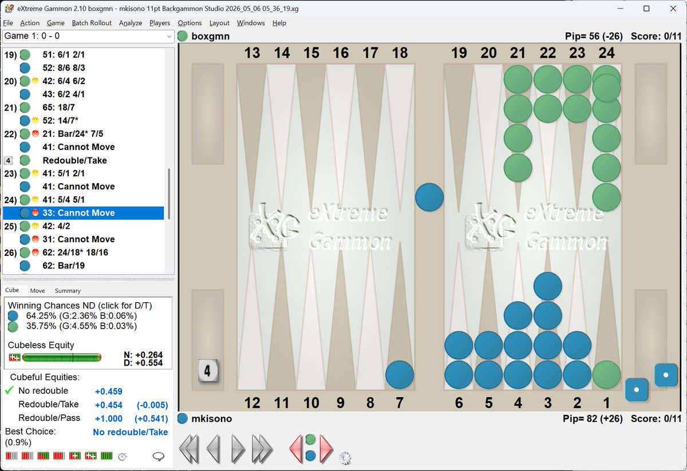Click the No redouble/Take best choice text

(131, 432)
